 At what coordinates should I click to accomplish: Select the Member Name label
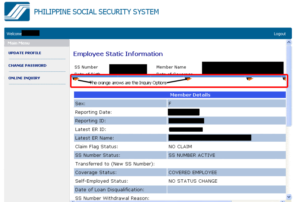[x=171, y=67]
